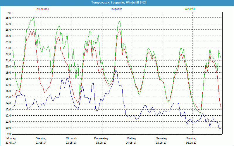Click the 04.08.17 date label

[131, 143]
